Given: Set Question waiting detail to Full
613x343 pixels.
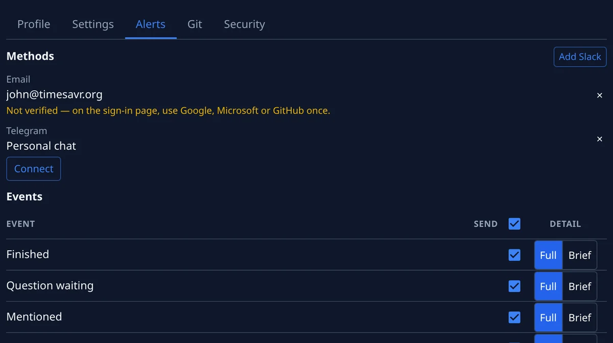Looking at the screenshot, I should click(x=548, y=286).
